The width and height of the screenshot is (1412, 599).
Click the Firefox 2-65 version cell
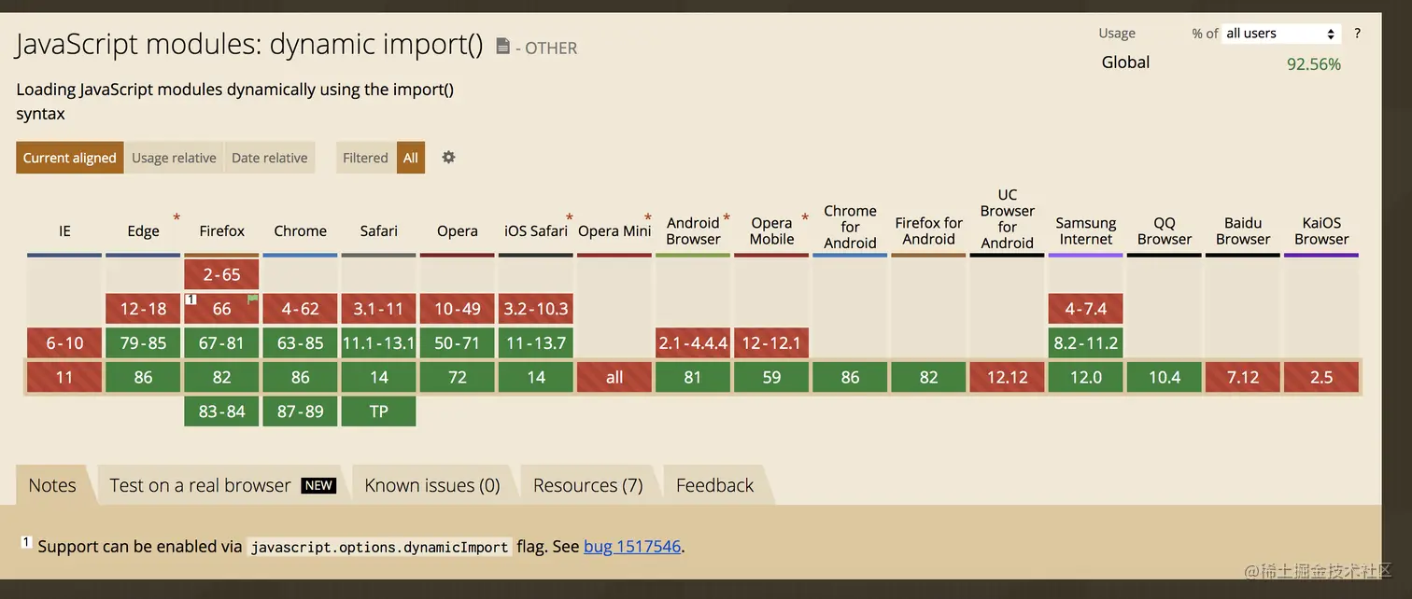[222, 274]
